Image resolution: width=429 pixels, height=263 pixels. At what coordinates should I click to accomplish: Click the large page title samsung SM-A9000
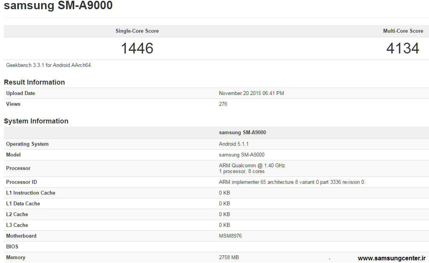58,5
